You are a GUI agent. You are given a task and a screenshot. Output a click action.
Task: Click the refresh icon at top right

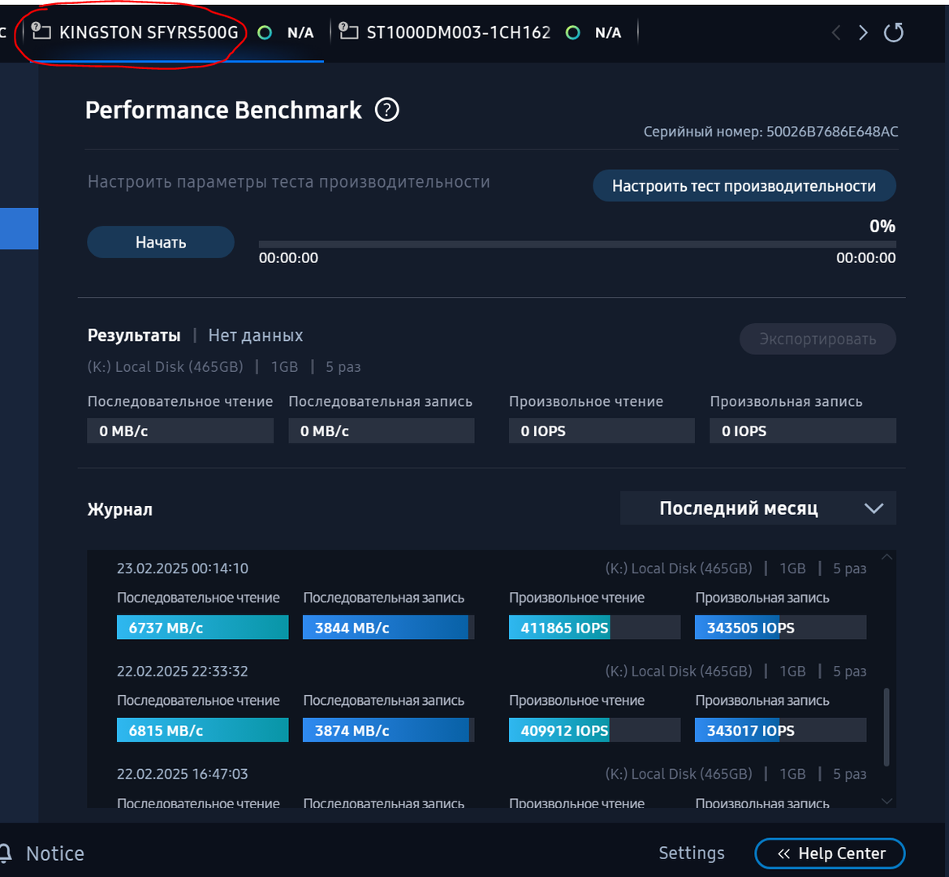(893, 32)
